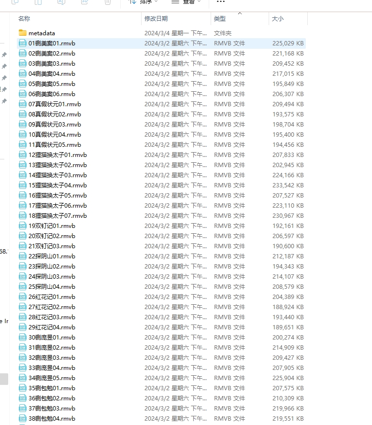The height and width of the screenshot is (425, 372).
Task: Click the file icon beside 03铡美案03.rmvb
Action: [23, 64]
